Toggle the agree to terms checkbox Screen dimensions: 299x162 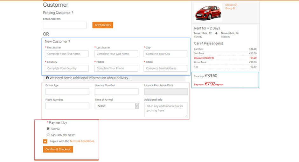(45, 141)
